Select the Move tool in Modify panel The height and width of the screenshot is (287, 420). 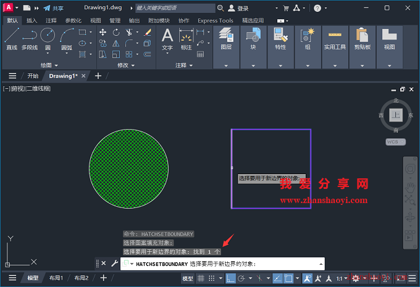103,32
